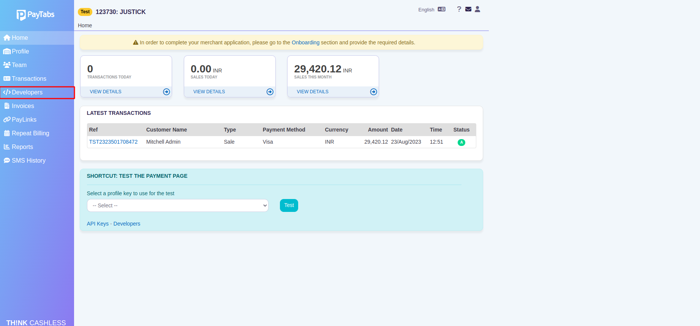The image size is (700, 326).
Task: Open the Reports section
Action: click(37, 147)
